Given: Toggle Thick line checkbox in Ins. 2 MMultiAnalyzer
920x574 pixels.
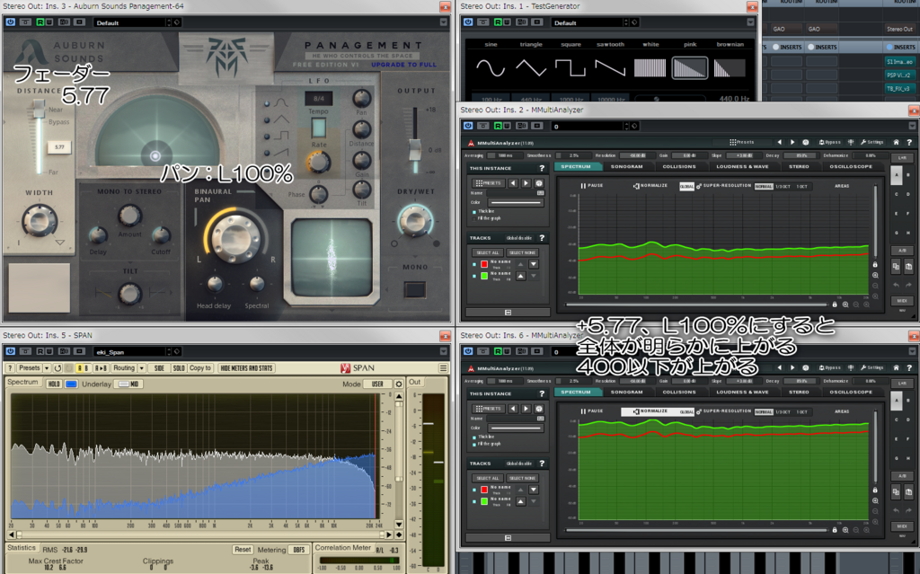Looking at the screenshot, I should [474, 211].
